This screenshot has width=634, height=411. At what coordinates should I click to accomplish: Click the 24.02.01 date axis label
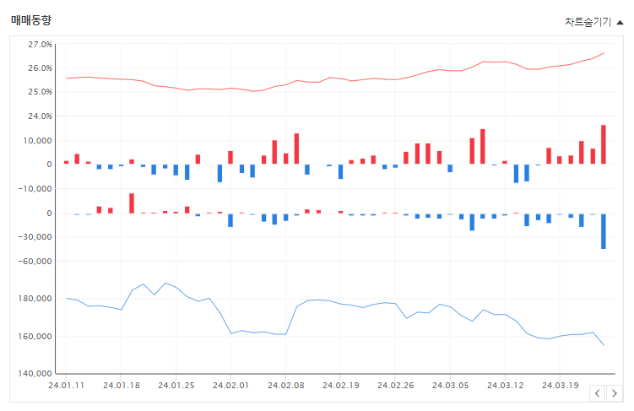pos(230,385)
